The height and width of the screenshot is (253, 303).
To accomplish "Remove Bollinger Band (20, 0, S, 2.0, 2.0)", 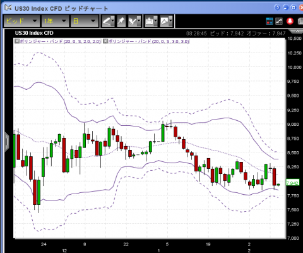I will coord(17,41).
